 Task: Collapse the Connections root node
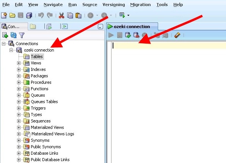[4, 44]
